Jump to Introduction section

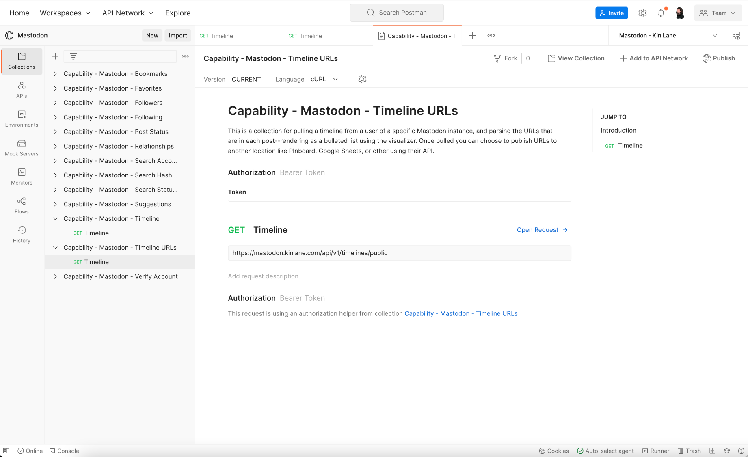pyautogui.click(x=618, y=131)
